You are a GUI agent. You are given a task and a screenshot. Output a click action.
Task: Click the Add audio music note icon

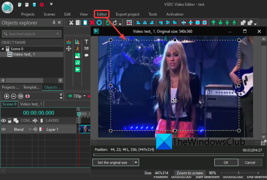(x=78, y=62)
